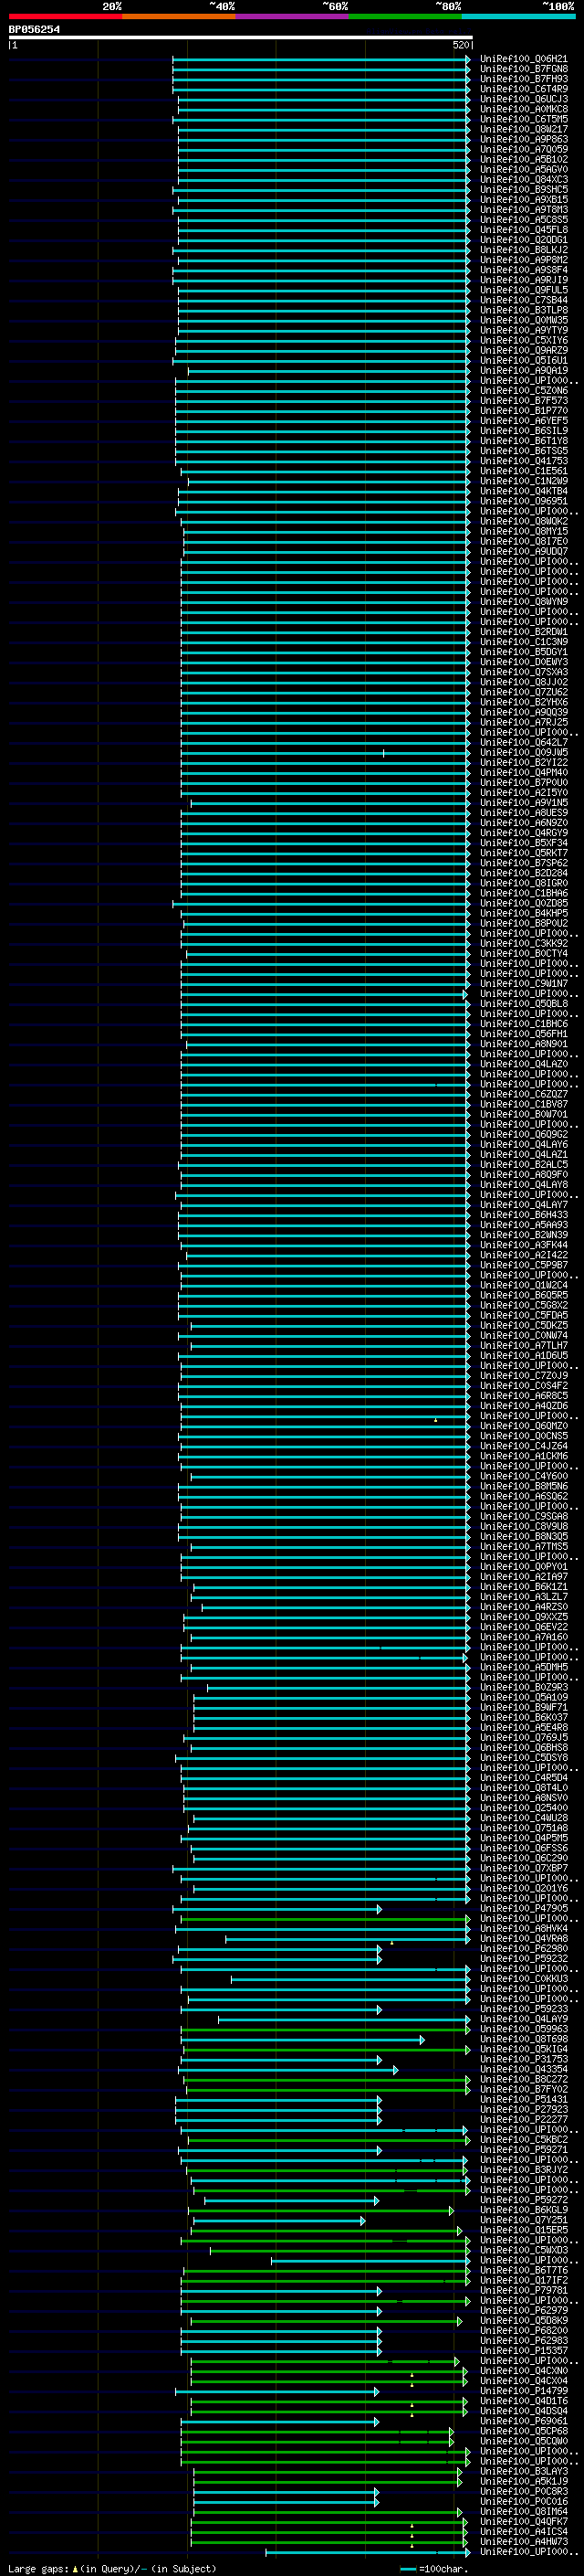Select the BP056254 query title
The height and width of the screenshot is (2576, 584).
point(34,29)
